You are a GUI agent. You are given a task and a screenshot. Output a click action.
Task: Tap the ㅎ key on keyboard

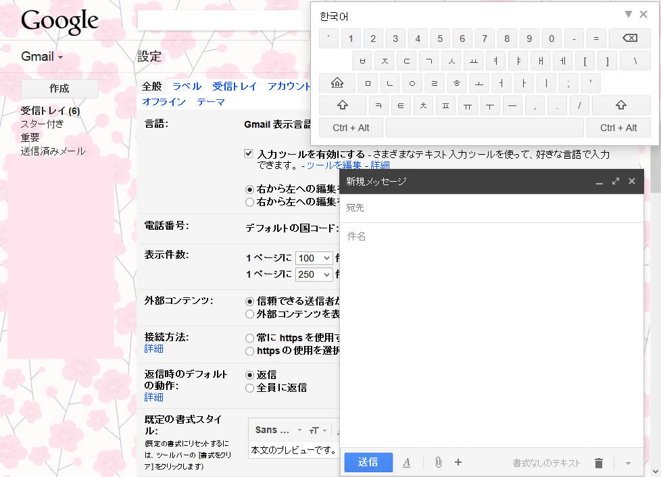(x=457, y=83)
